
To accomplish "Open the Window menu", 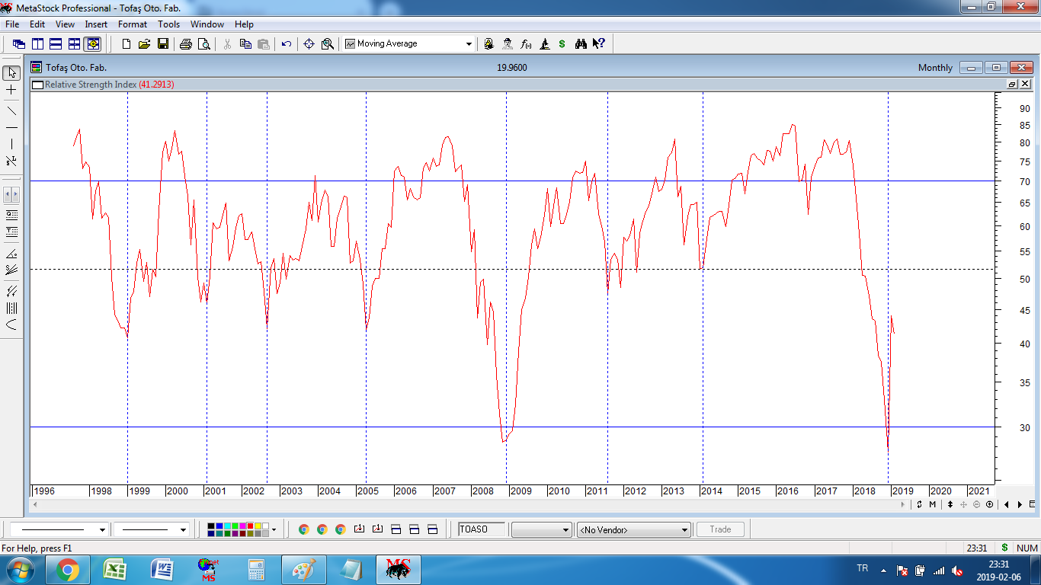I will [x=207, y=24].
